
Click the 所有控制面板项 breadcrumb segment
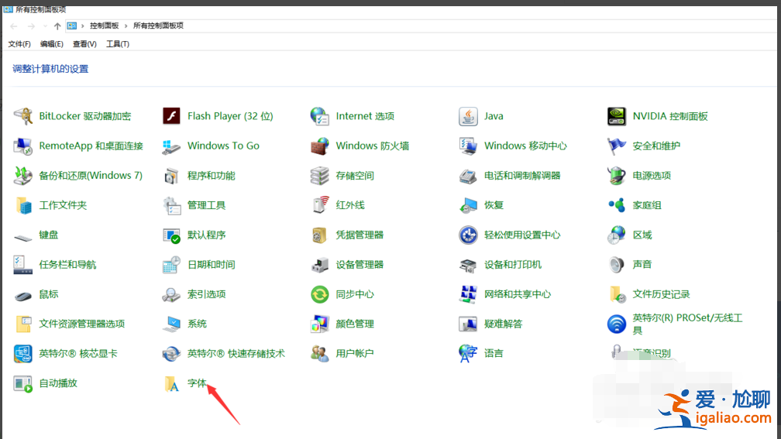158,26
